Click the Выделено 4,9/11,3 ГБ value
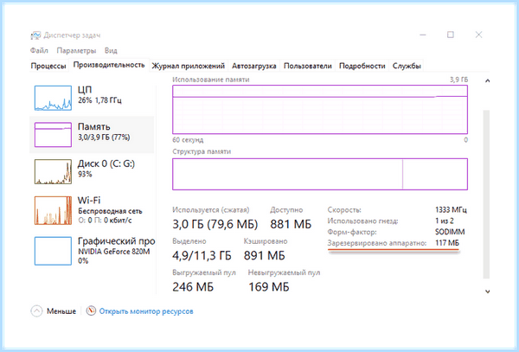 [202, 255]
